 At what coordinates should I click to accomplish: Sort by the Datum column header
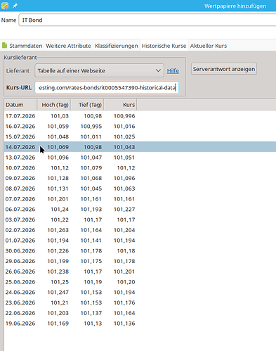click(x=20, y=105)
